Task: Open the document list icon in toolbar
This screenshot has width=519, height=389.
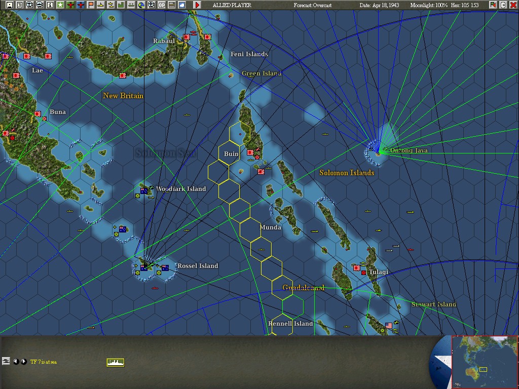Action: (20, 5)
